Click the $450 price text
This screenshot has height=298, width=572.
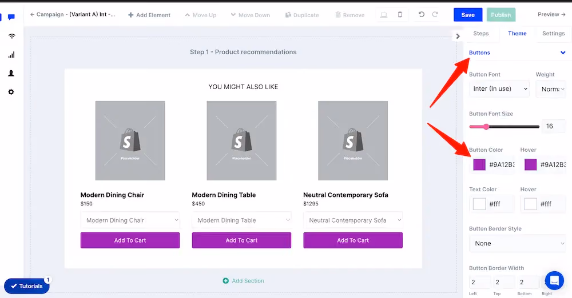pos(198,204)
